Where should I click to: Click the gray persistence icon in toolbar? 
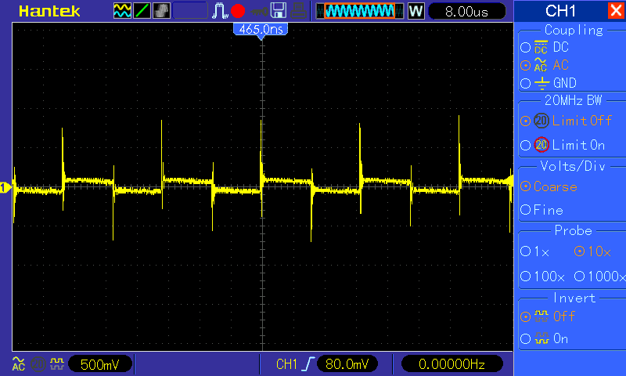[161, 11]
